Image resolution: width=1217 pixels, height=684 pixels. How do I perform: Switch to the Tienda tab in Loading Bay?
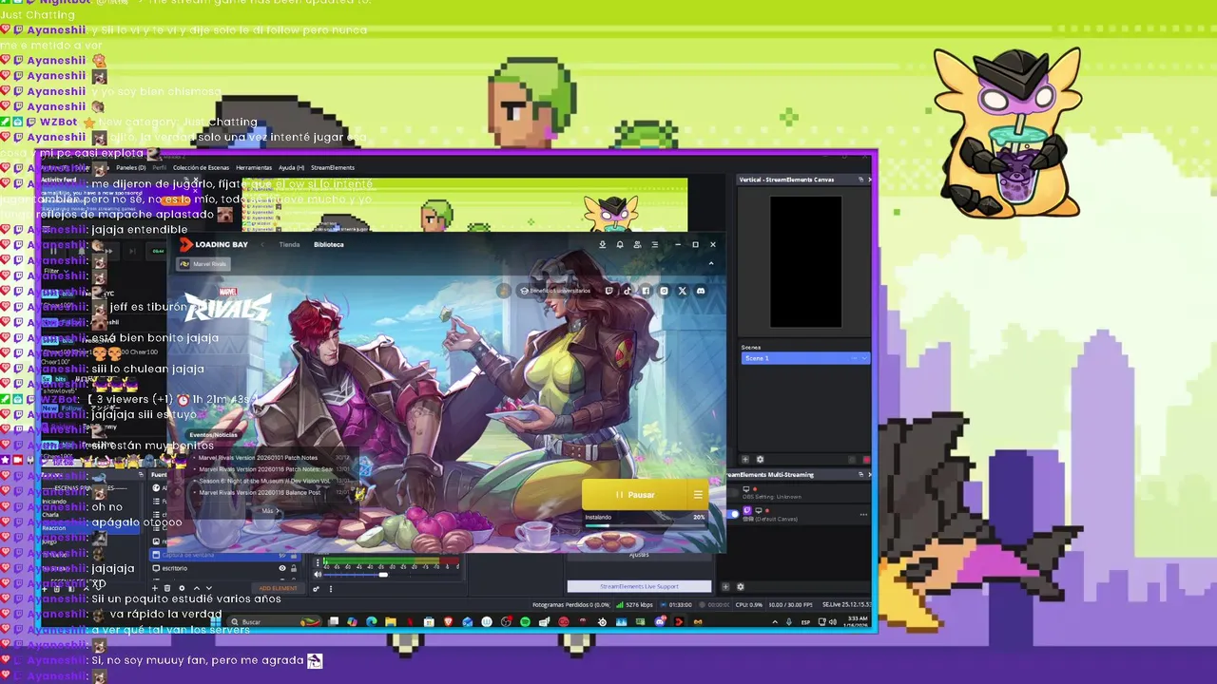289,244
